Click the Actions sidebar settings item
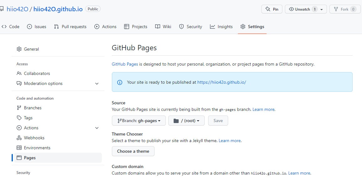 [x=58, y=128]
